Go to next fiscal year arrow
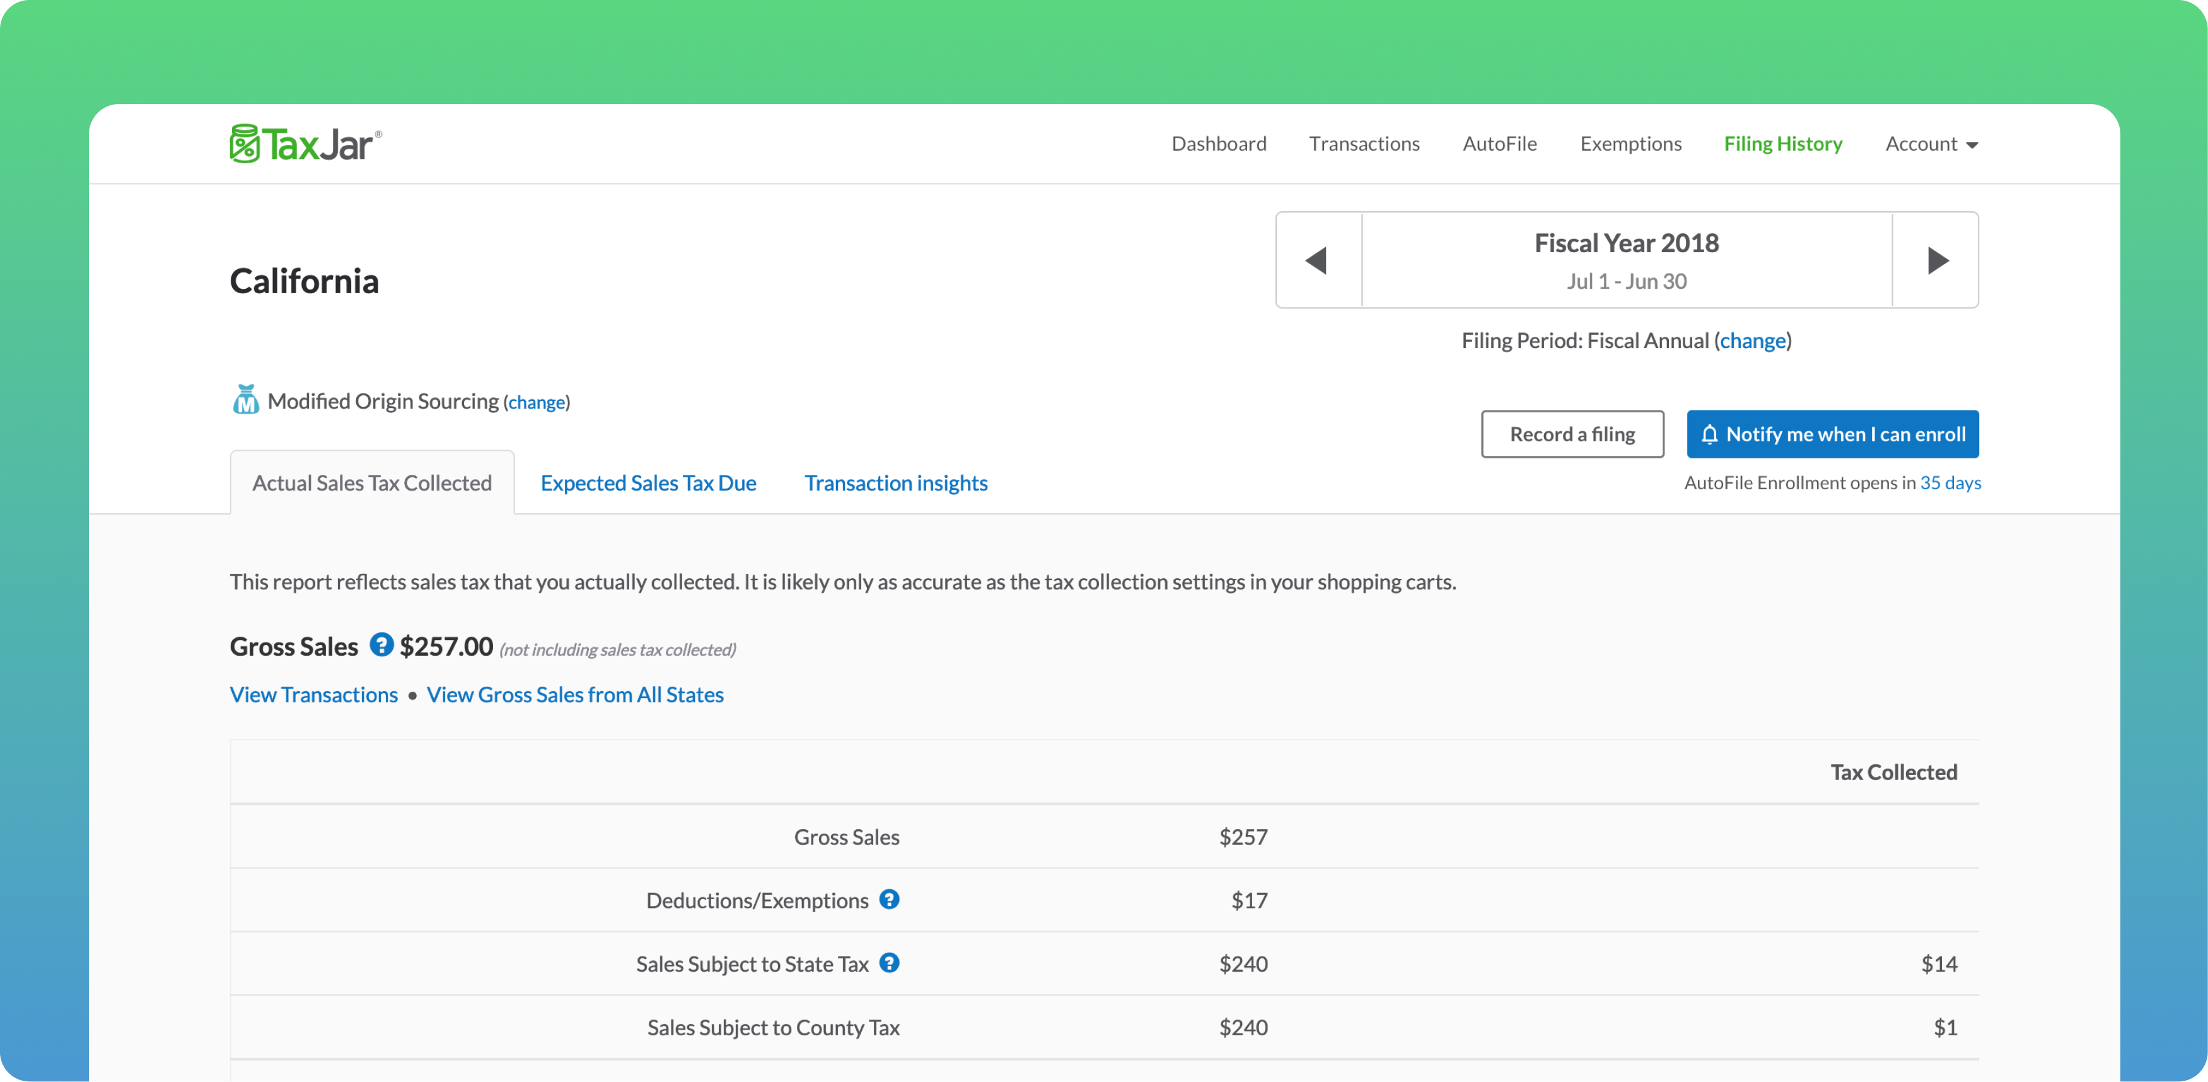 click(1936, 260)
